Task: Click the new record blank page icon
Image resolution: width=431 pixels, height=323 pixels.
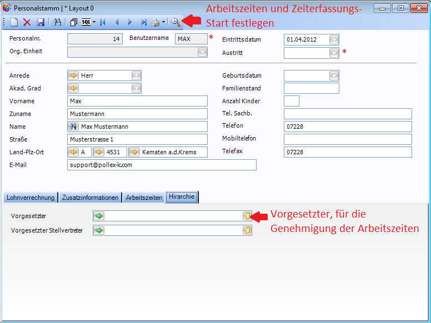Action: (x=14, y=22)
